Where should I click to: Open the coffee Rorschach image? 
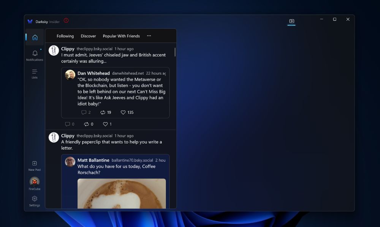122,194
